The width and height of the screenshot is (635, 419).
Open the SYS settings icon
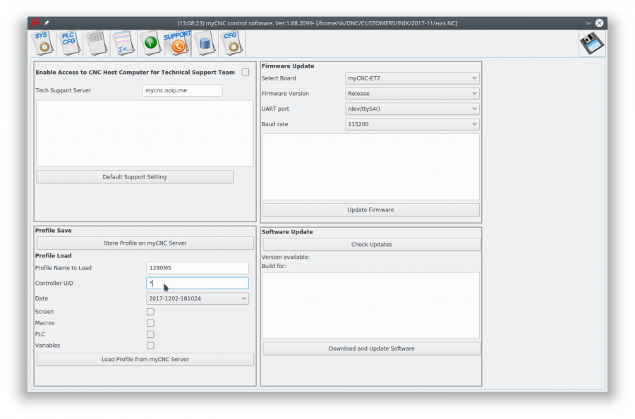coord(42,43)
